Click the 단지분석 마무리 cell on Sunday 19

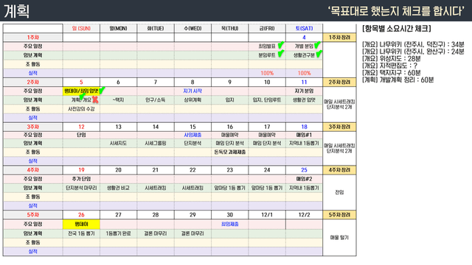tap(81, 188)
